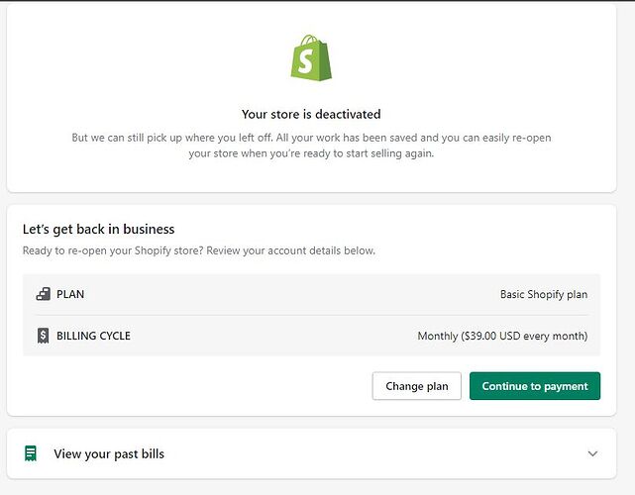Viewport: 635px width, 495px height.
Task: Select the BILLING CYCLE label
Action: (93, 336)
